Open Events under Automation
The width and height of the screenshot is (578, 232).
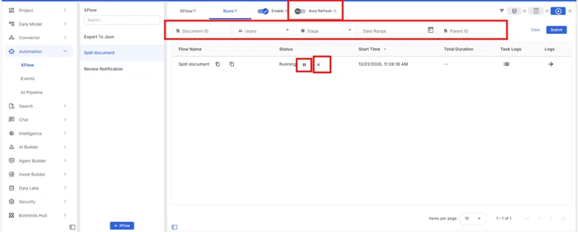pos(28,79)
